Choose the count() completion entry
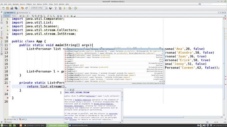The width and height of the screenshot is (227, 127). point(114,61)
